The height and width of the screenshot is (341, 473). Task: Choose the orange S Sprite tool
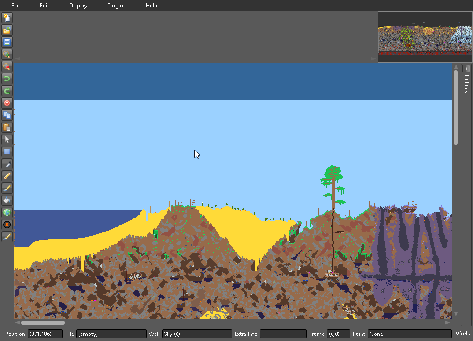[7, 225]
